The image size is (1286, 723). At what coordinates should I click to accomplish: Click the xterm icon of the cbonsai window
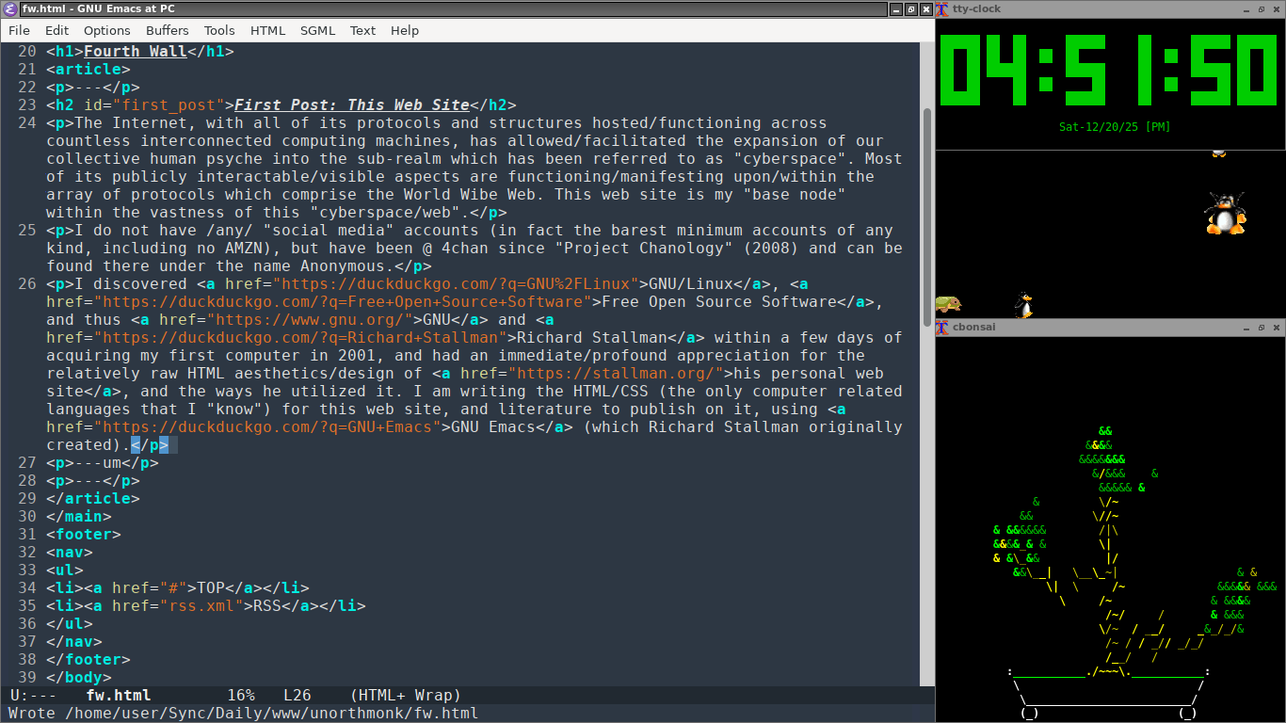[x=941, y=328]
